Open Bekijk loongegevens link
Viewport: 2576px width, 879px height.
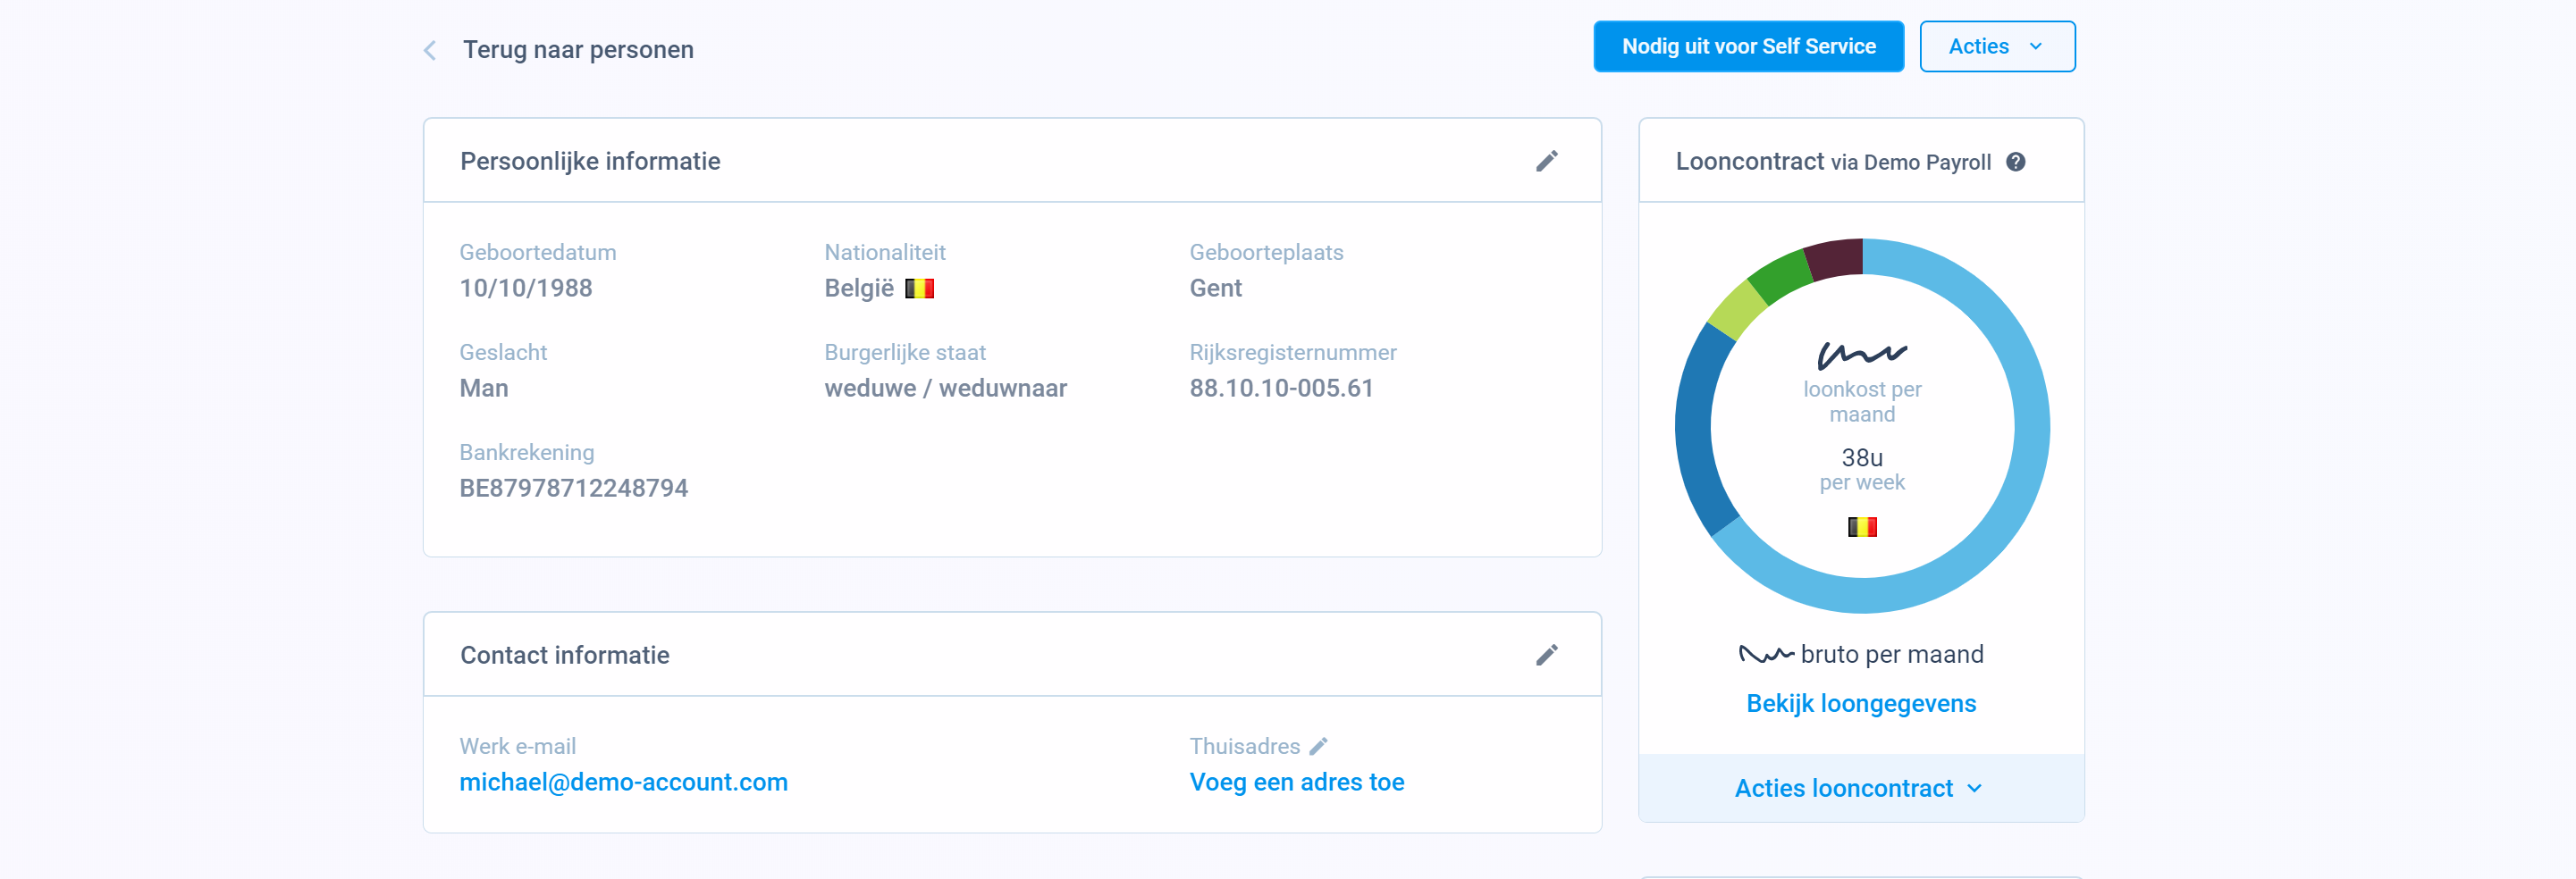click(x=1860, y=703)
